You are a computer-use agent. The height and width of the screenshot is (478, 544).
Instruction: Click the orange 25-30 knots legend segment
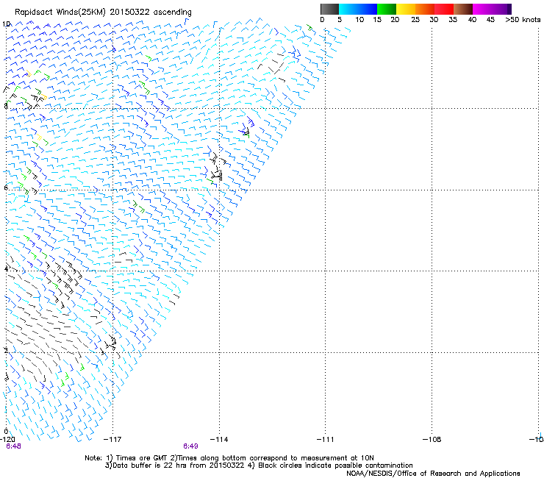click(424, 9)
